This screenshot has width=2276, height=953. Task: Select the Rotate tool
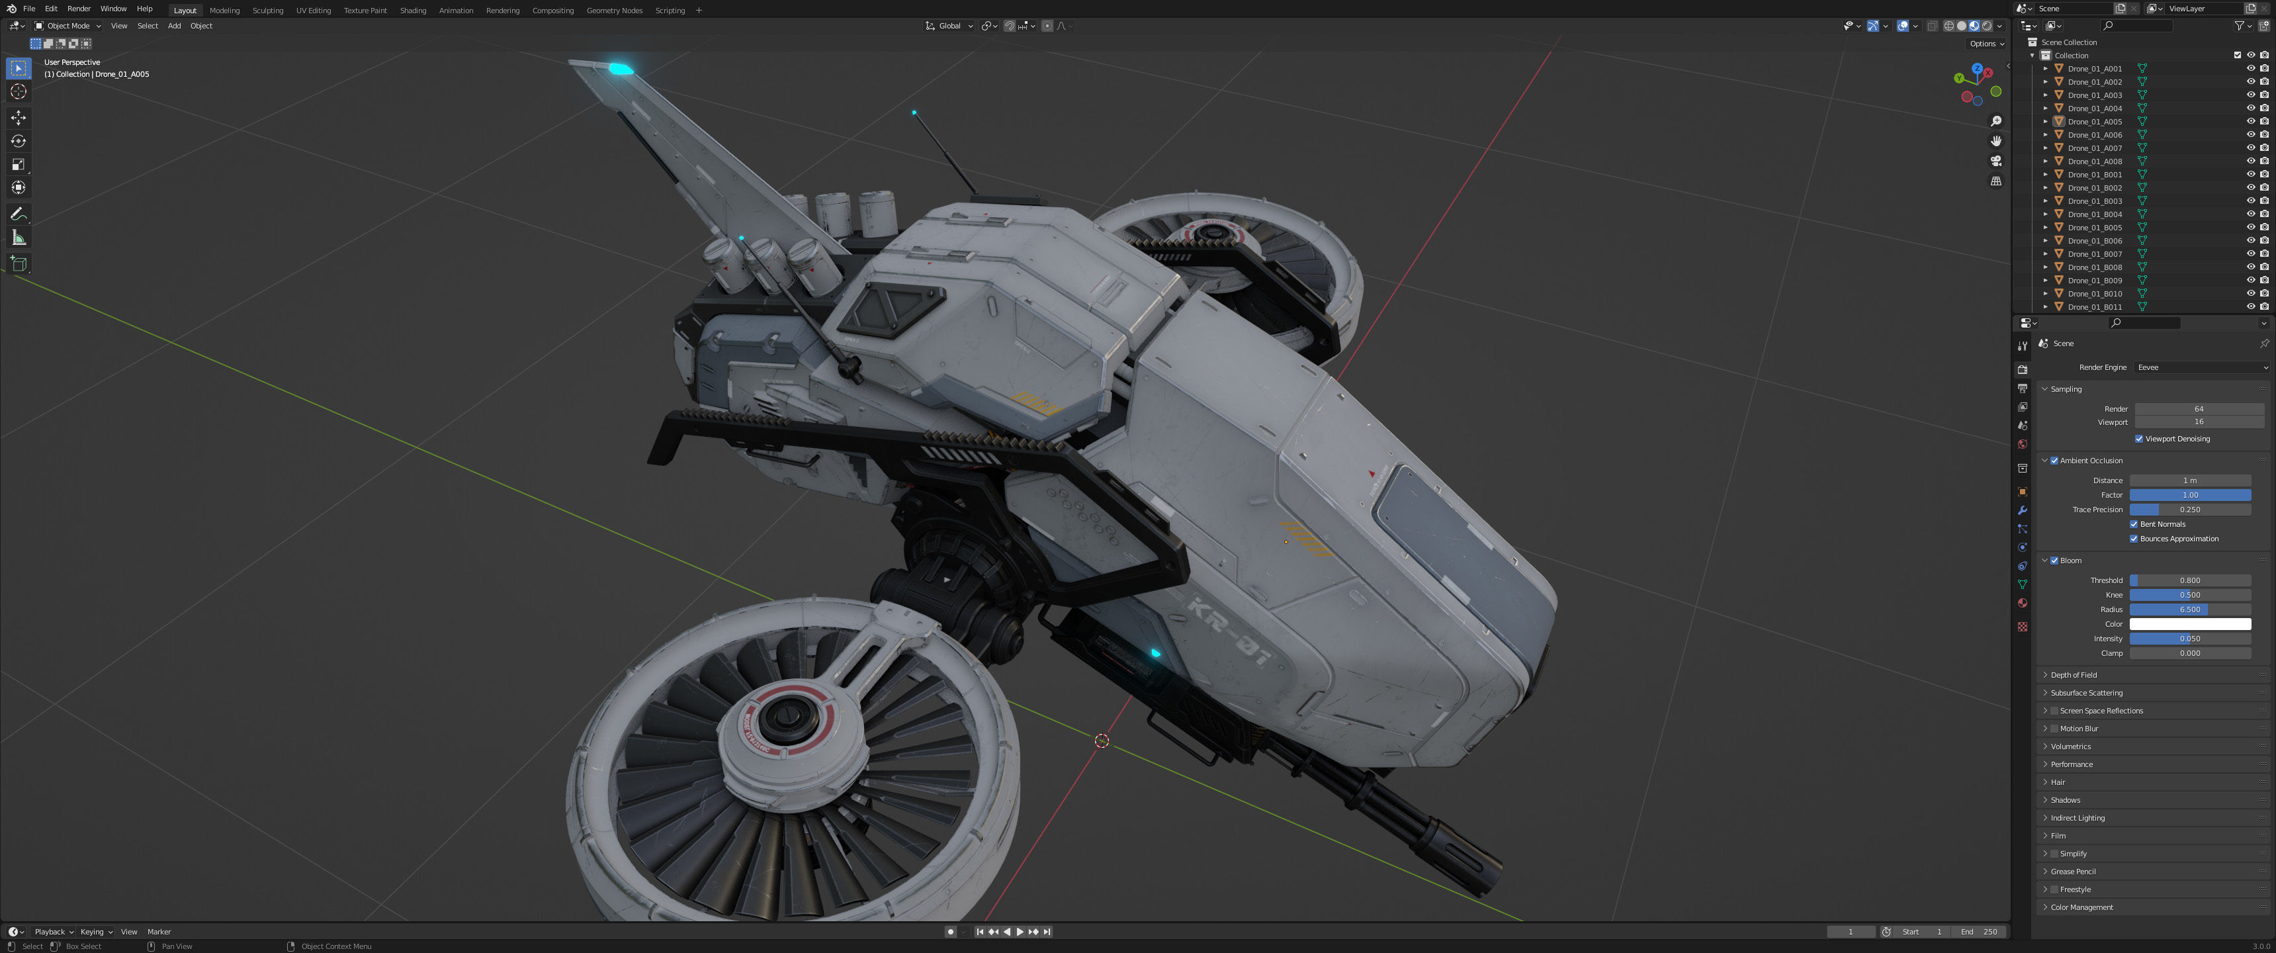pyautogui.click(x=19, y=140)
